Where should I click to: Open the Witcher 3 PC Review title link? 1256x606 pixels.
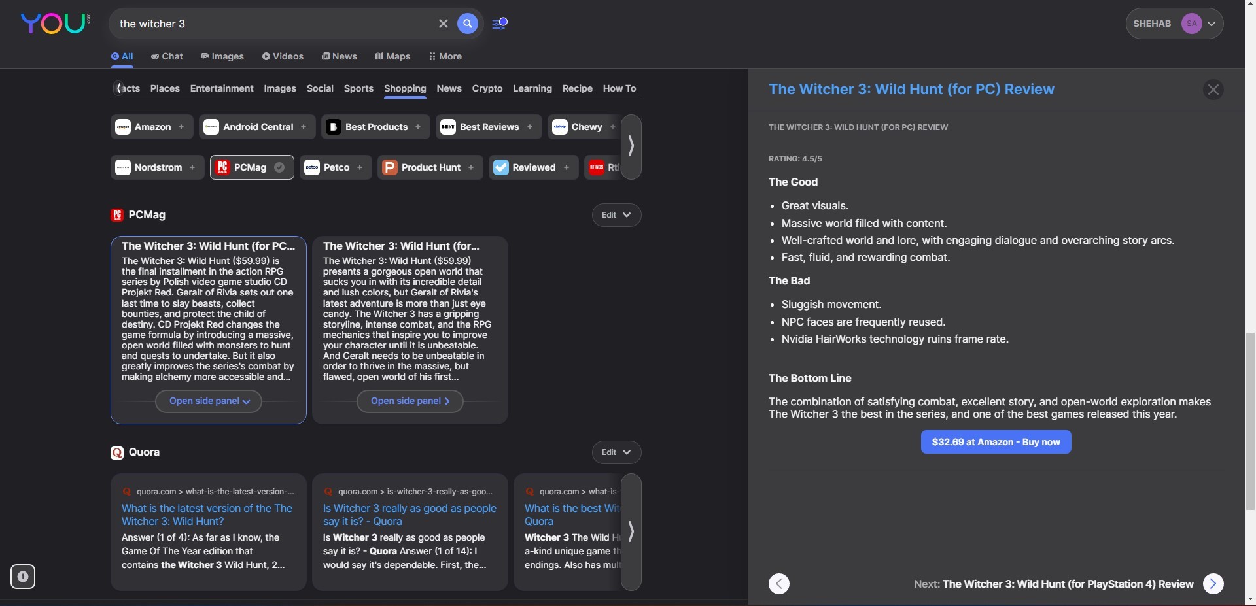911,90
